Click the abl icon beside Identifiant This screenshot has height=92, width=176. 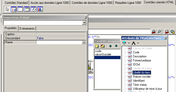(130, 81)
